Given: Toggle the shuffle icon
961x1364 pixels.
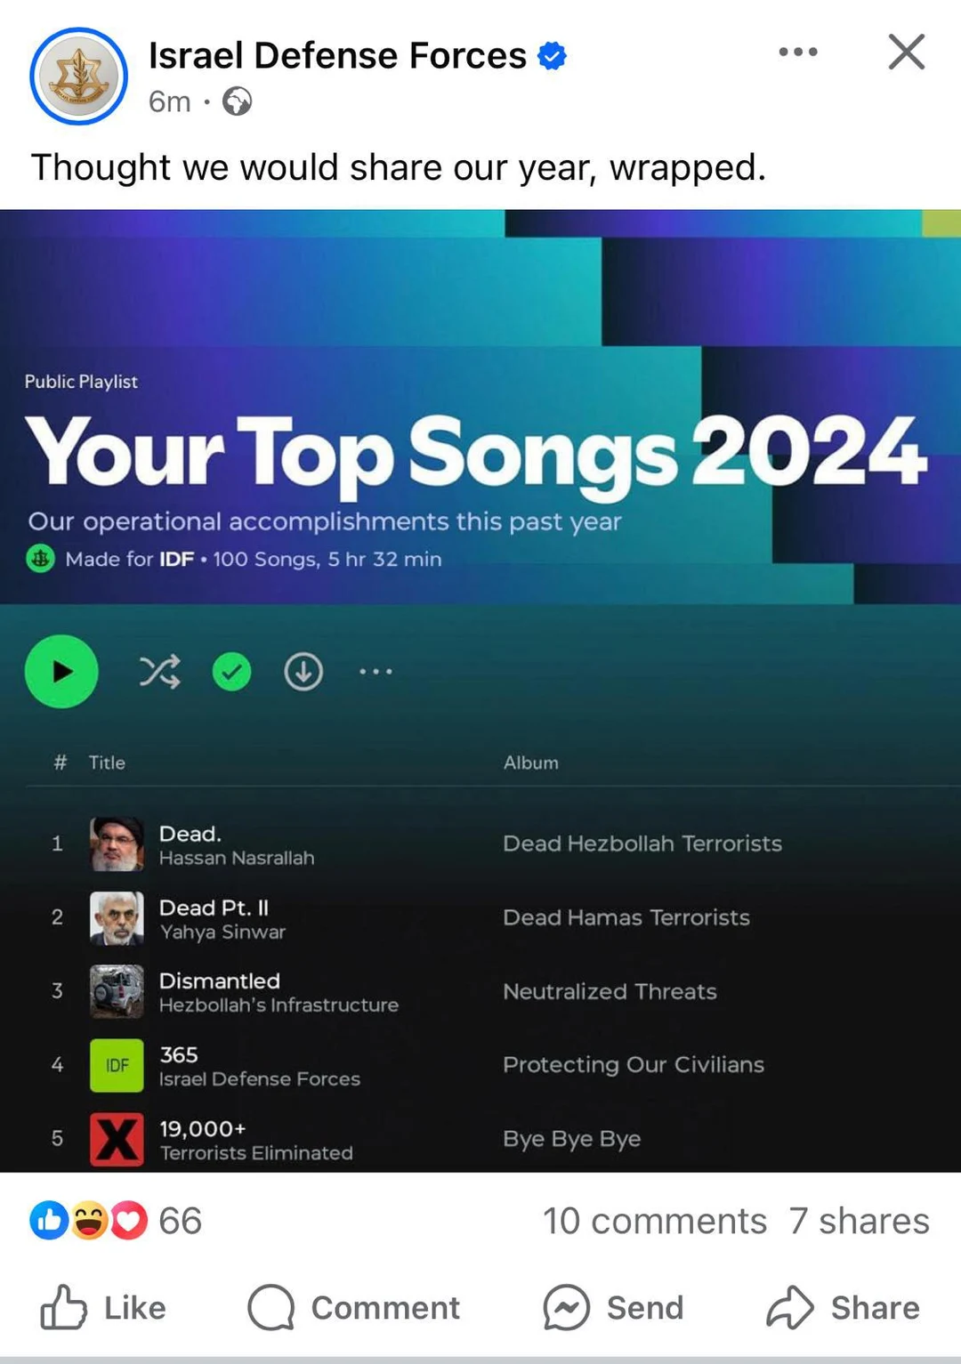Looking at the screenshot, I should point(160,672).
